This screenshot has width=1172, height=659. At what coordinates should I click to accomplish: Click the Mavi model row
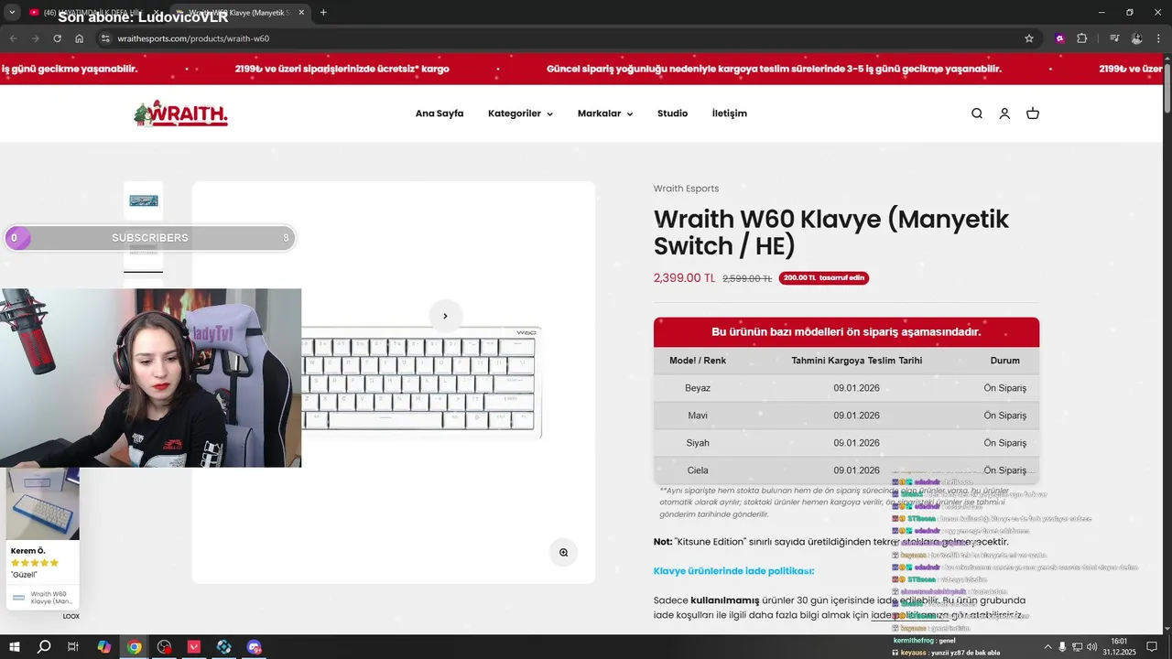[x=846, y=416]
